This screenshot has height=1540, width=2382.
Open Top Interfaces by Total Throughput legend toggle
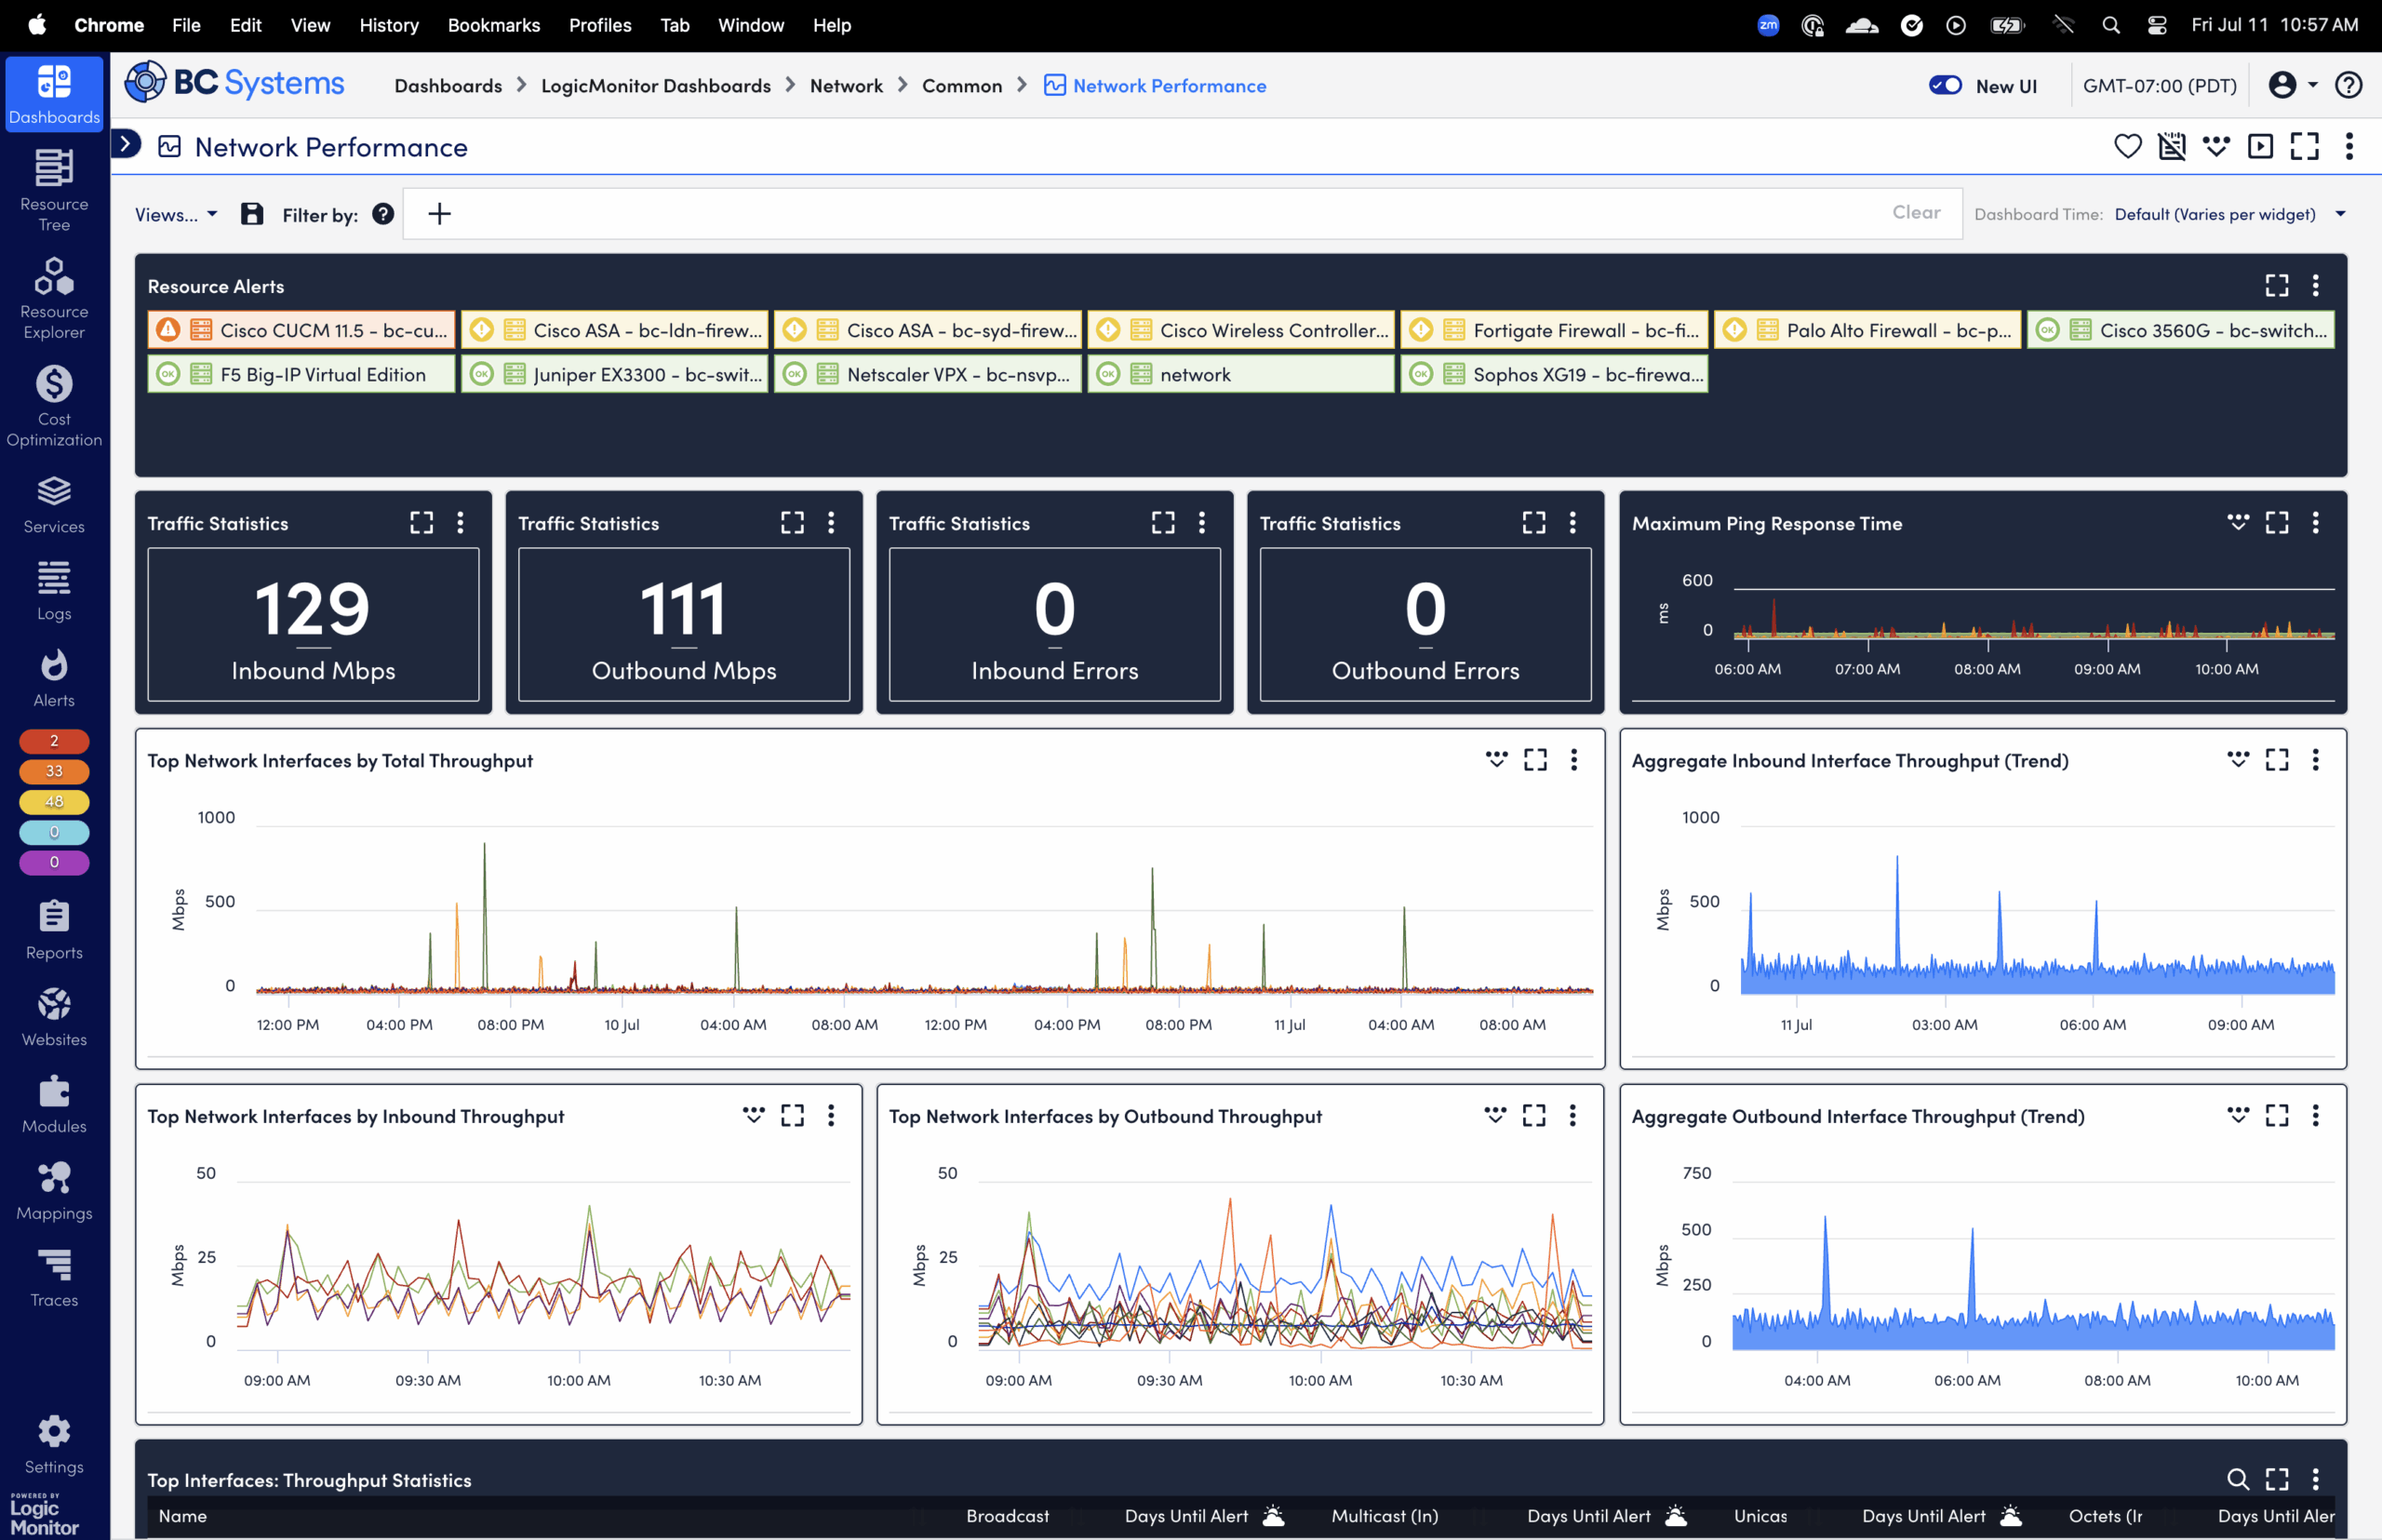tap(1496, 760)
